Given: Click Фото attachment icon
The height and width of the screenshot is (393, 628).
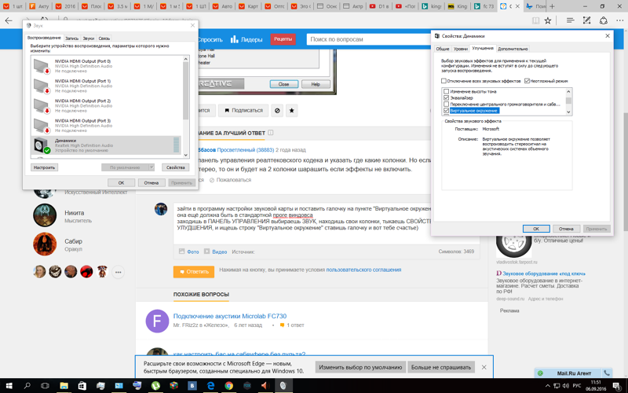Looking at the screenshot, I should pyautogui.click(x=188, y=252).
